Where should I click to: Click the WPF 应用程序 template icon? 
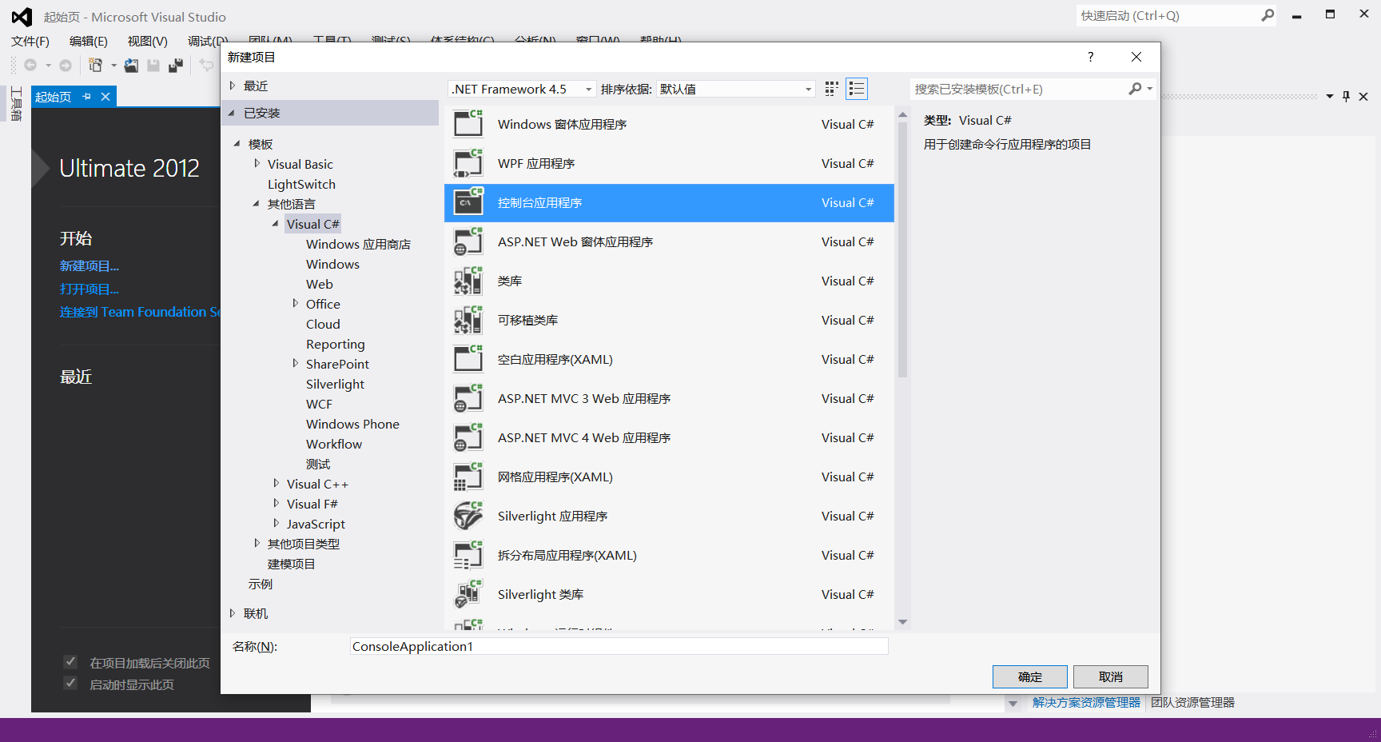tap(468, 163)
